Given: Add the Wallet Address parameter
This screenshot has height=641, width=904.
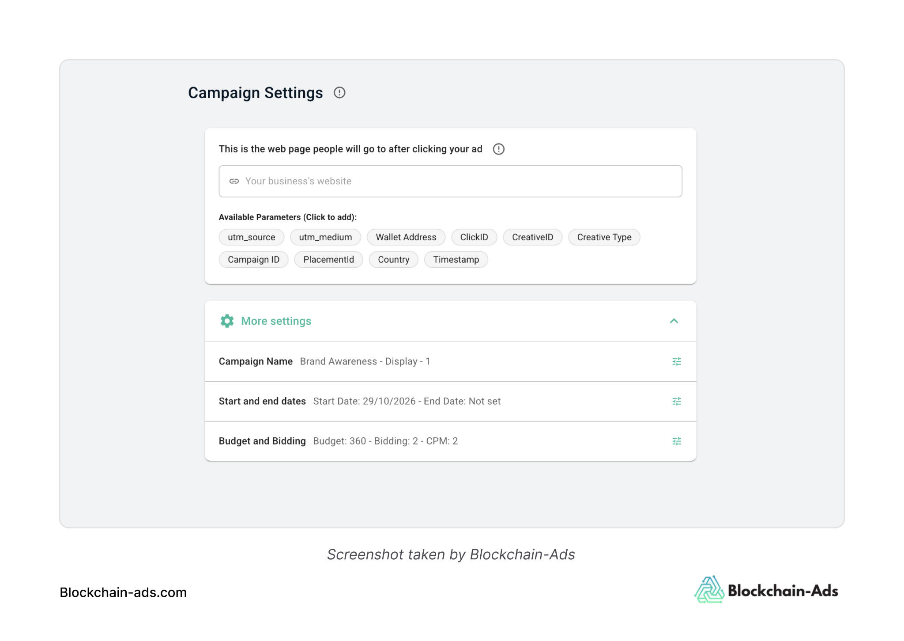Looking at the screenshot, I should click(x=406, y=237).
